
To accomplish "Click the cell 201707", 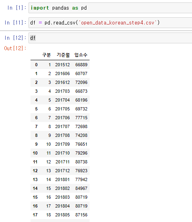I will pos(63,126).
